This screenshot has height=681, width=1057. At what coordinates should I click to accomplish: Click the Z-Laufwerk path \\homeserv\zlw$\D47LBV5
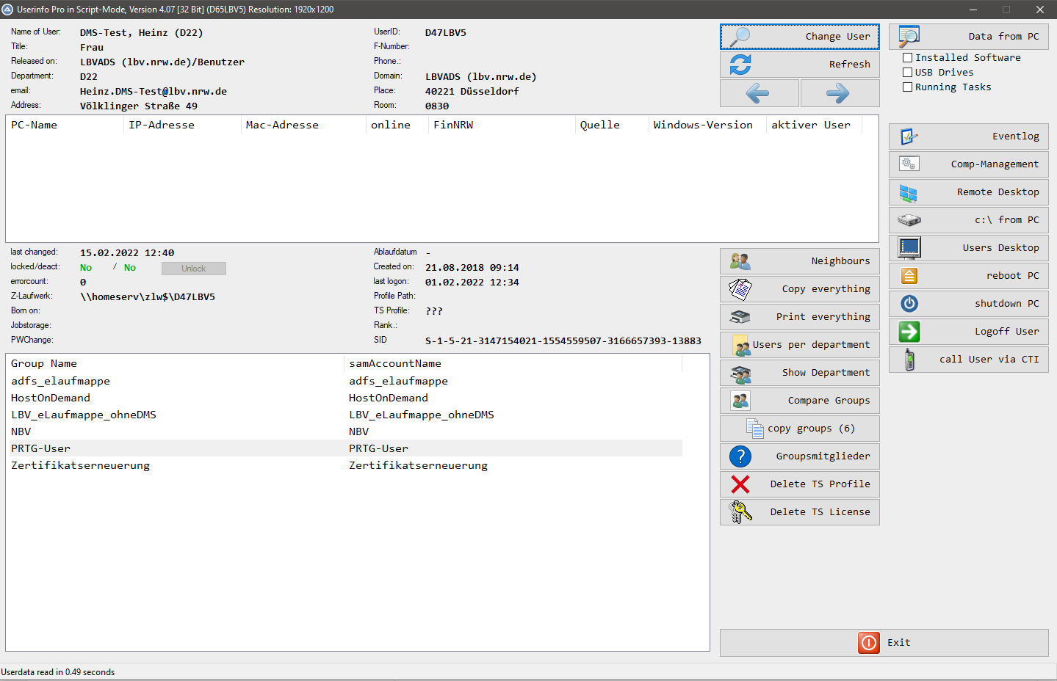[148, 297]
